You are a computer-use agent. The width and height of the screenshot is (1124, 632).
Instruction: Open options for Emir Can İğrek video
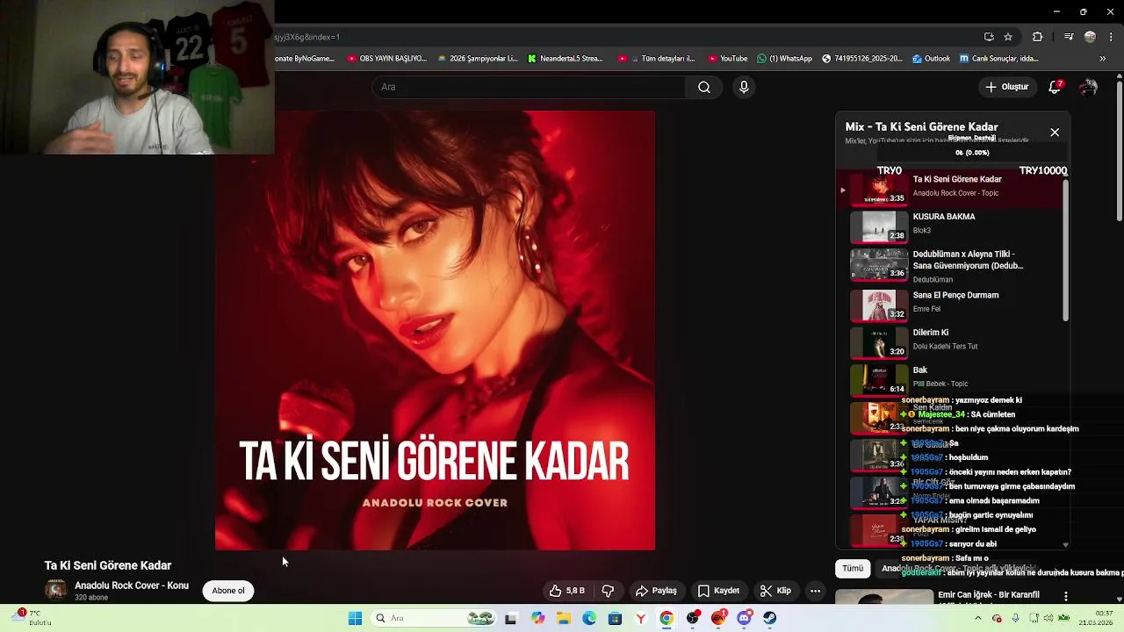point(1065,597)
